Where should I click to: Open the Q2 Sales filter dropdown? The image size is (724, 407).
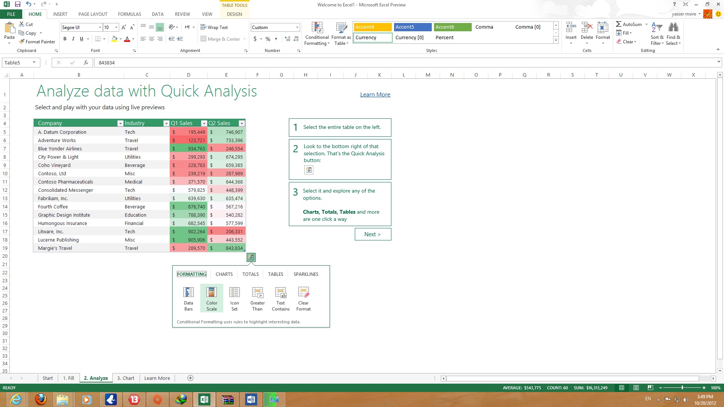[x=242, y=123]
